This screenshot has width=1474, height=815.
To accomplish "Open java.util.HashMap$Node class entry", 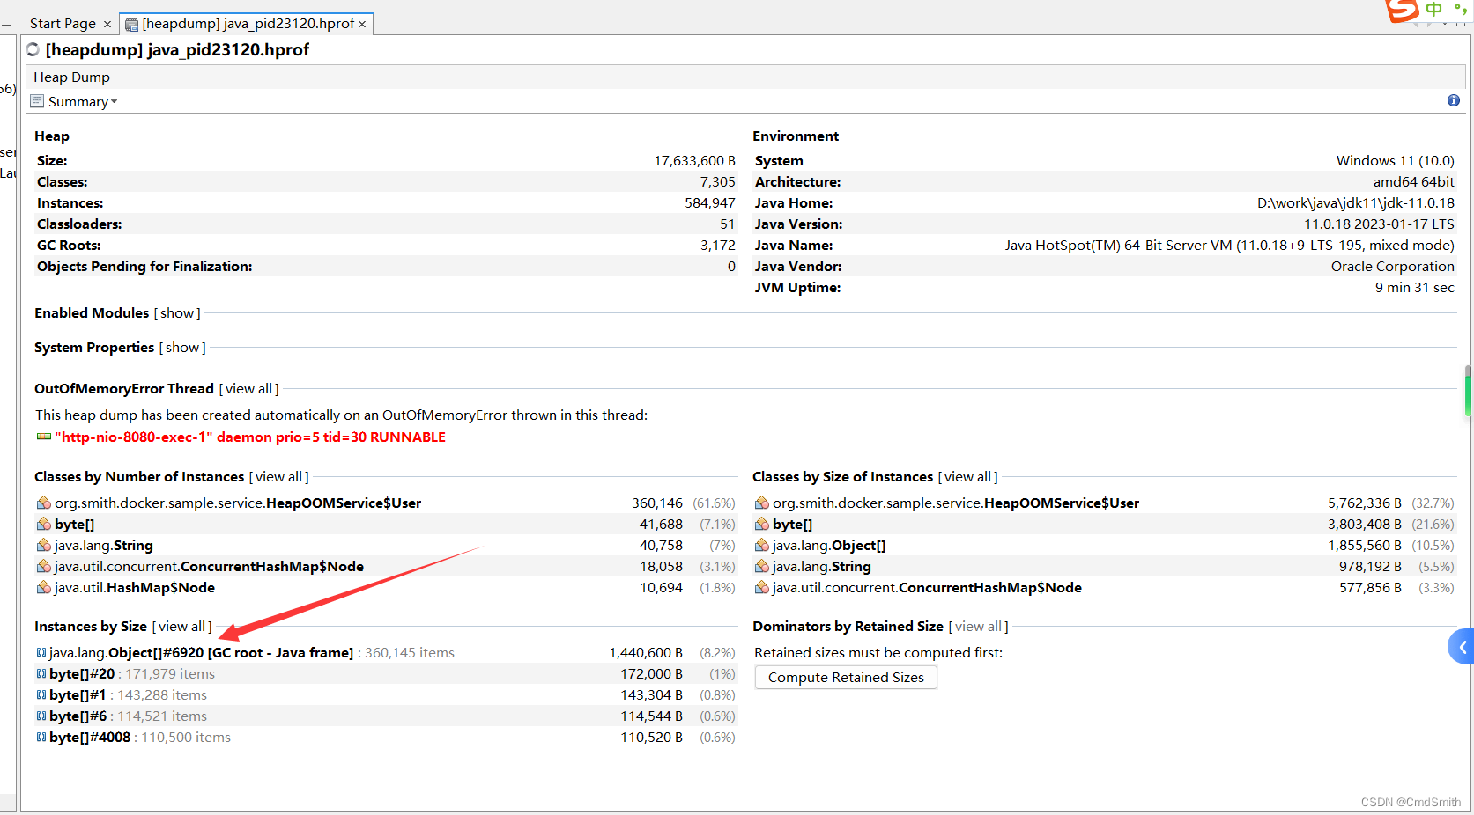I will pos(135,587).
